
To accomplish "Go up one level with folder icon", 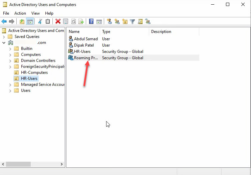I will (x=22, y=21).
